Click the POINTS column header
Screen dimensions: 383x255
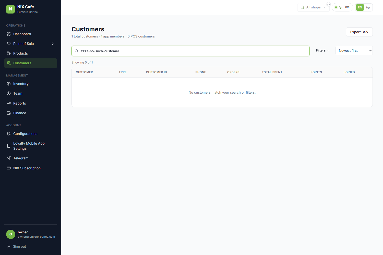316,72
